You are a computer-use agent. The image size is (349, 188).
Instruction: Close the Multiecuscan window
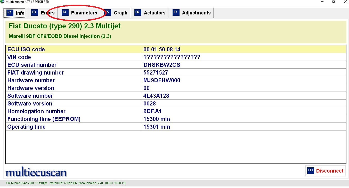[345, 2]
